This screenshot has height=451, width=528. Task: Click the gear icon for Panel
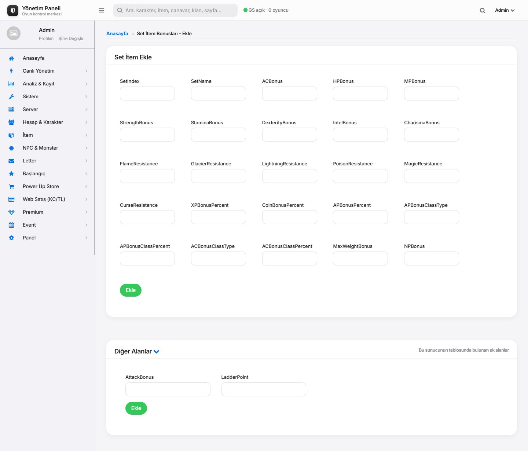(x=11, y=238)
